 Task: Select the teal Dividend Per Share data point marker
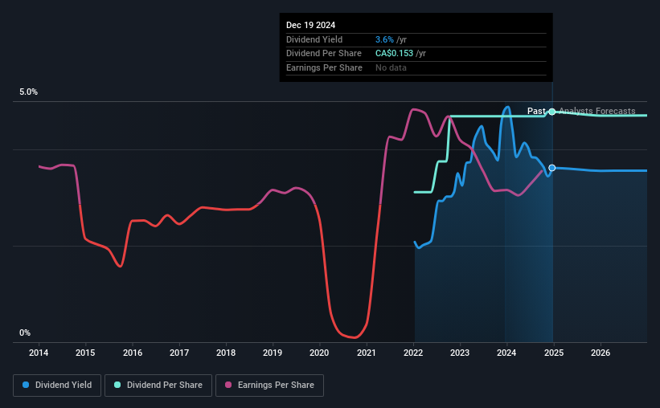coord(551,112)
